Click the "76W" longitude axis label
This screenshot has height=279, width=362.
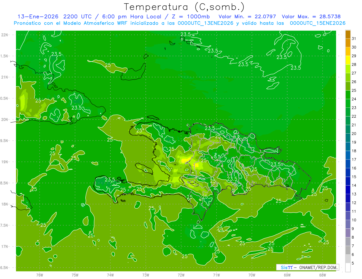tap(40, 275)
